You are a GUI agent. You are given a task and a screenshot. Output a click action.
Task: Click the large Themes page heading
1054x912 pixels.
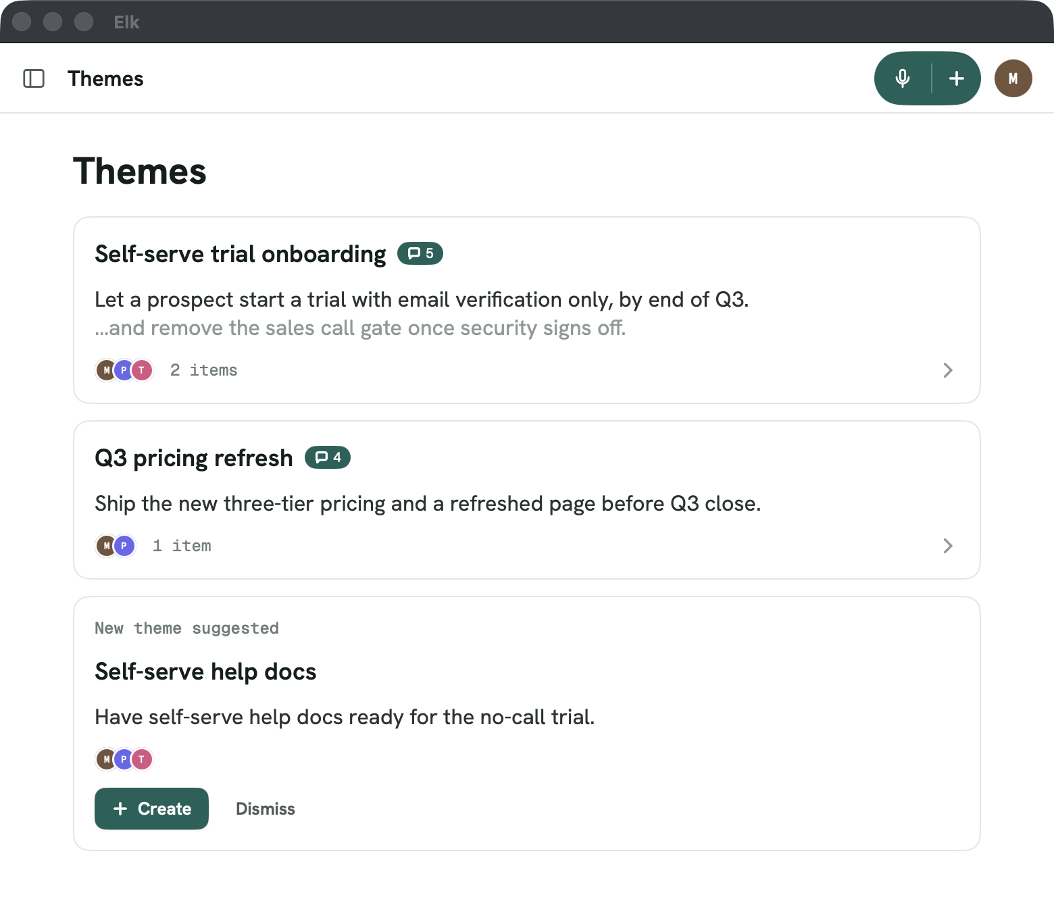[140, 171]
